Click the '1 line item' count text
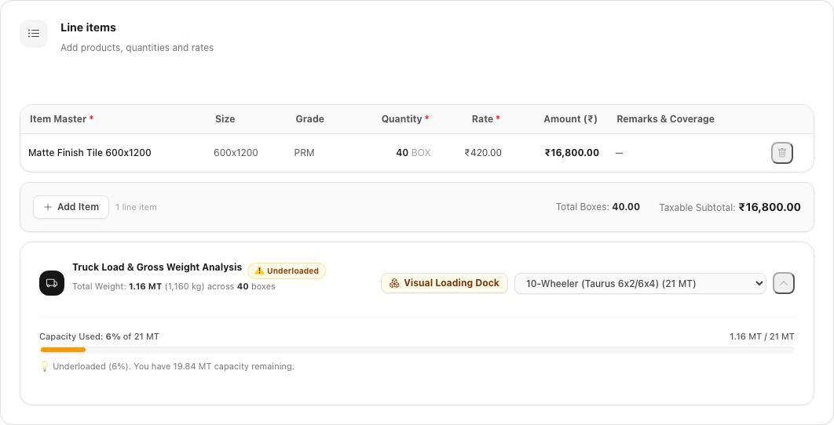The width and height of the screenshot is (834, 425). (136, 207)
